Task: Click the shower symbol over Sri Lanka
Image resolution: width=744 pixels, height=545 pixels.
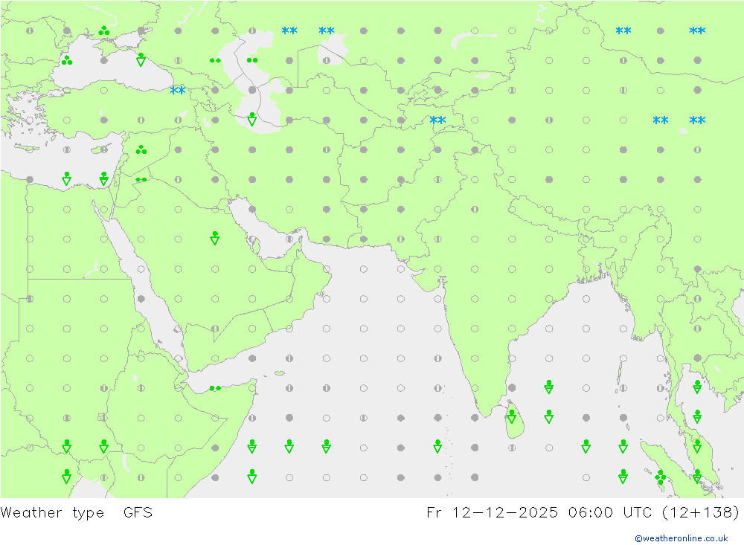Action: (512, 416)
